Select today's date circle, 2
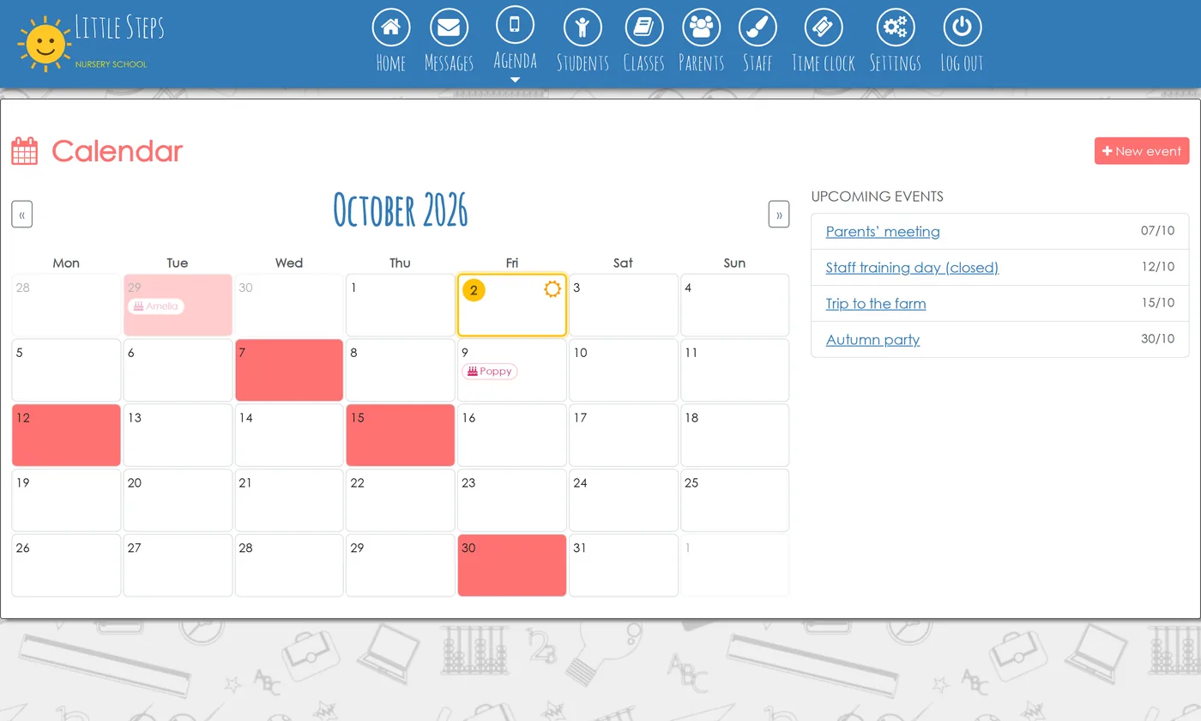 pos(474,290)
